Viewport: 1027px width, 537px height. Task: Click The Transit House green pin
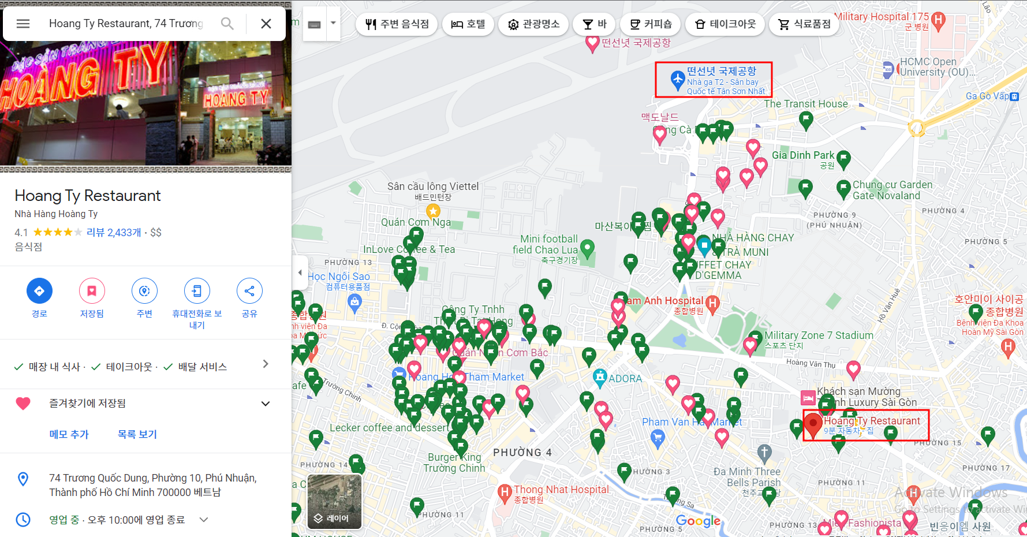[x=806, y=120]
